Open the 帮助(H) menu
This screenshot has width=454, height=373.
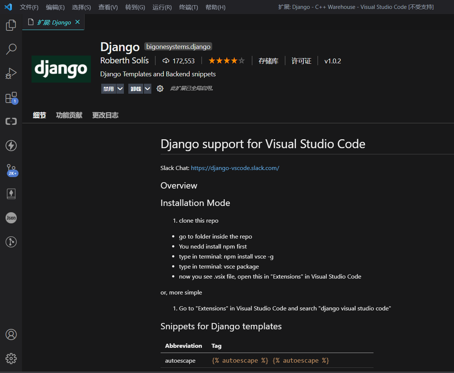(215, 7)
